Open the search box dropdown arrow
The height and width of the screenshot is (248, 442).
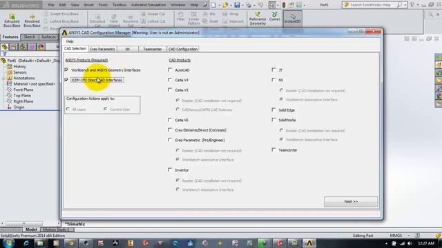tap(405, 5)
